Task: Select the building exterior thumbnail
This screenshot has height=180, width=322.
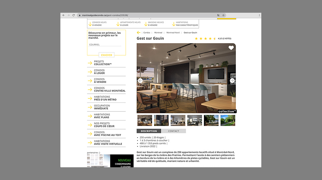Action: pyautogui.click(x=161, y=120)
